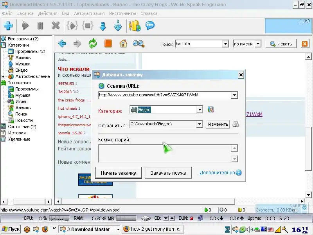Screen dimensions: 313x235
Task: Select Игры under Топ закачек
Action: (21, 101)
